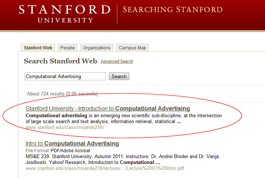Click the www.stanford.edu/class/msande239/ result URL
This screenshot has width=265, height=178.
[x=65, y=128]
